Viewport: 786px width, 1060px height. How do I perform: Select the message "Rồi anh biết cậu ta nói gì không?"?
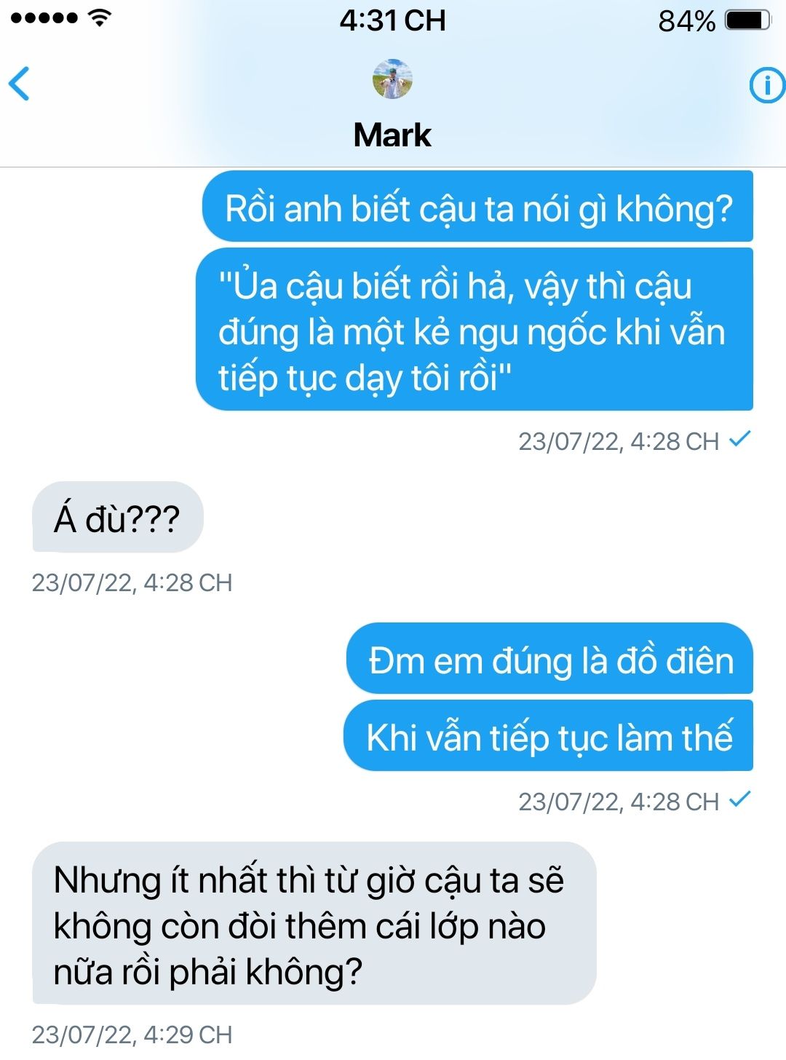[477, 206]
